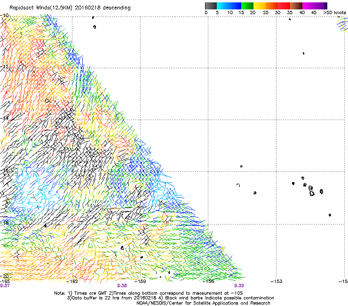Click the NOAA/NESDIS credit line
Viewport: 348px width, 306px height.
click(x=203, y=303)
